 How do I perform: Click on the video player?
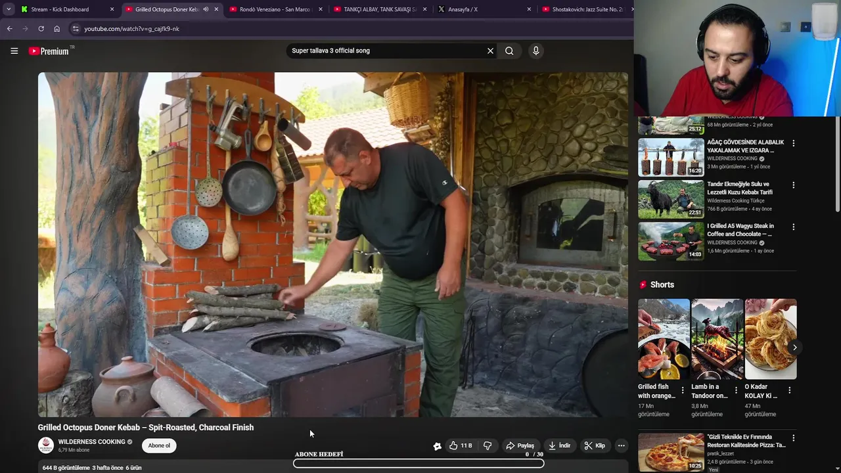pyautogui.click(x=332, y=244)
